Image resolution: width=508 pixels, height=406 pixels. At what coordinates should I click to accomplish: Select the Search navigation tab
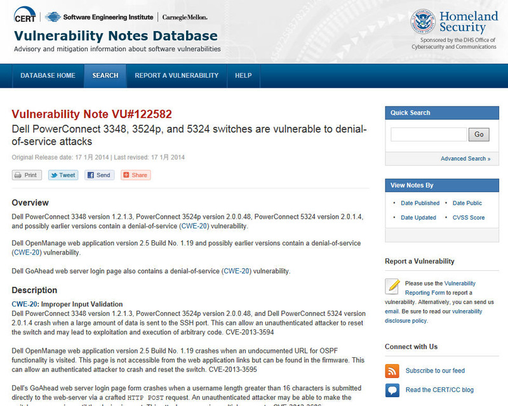[105, 75]
